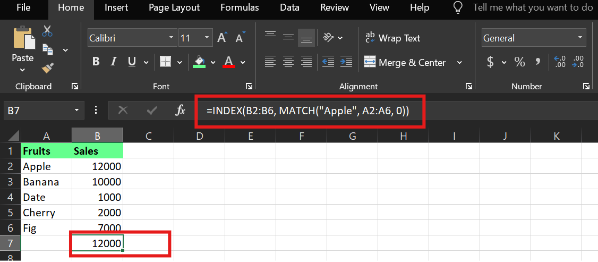Confirm formula entry with checkmark
Image resolution: width=598 pixels, height=262 pixels.
[152, 111]
